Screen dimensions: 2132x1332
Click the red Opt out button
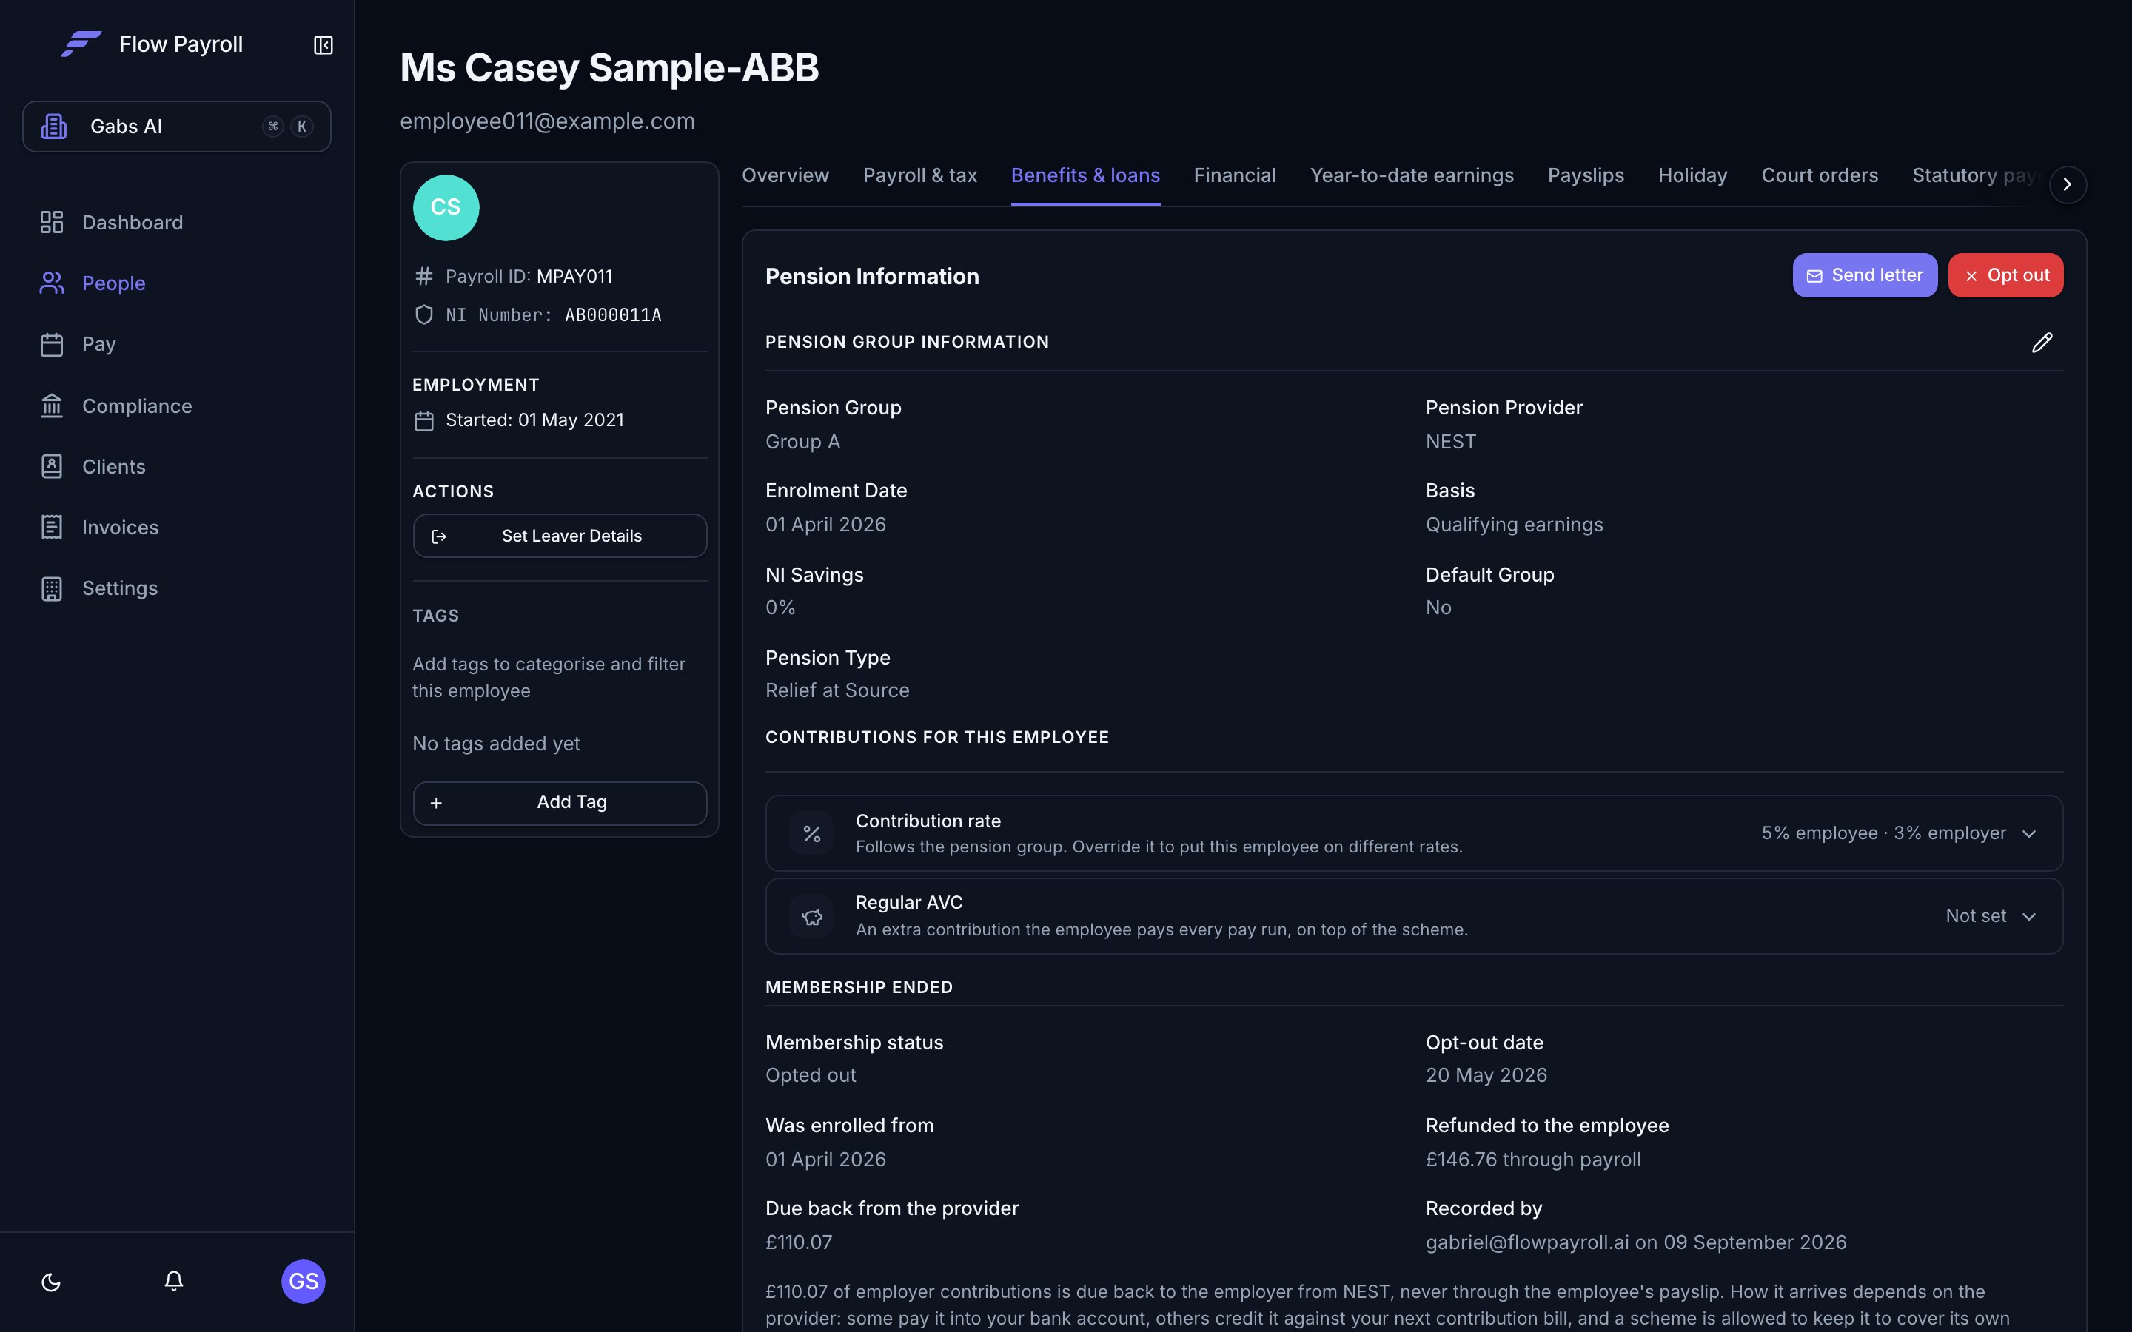click(x=2005, y=276)
